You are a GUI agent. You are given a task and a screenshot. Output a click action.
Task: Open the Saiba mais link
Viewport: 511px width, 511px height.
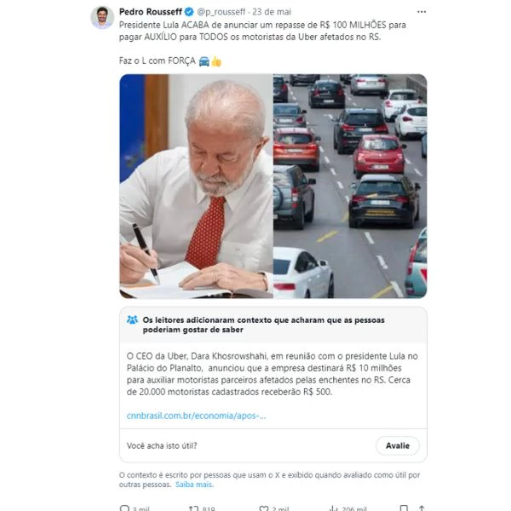(x=194, y=485)
